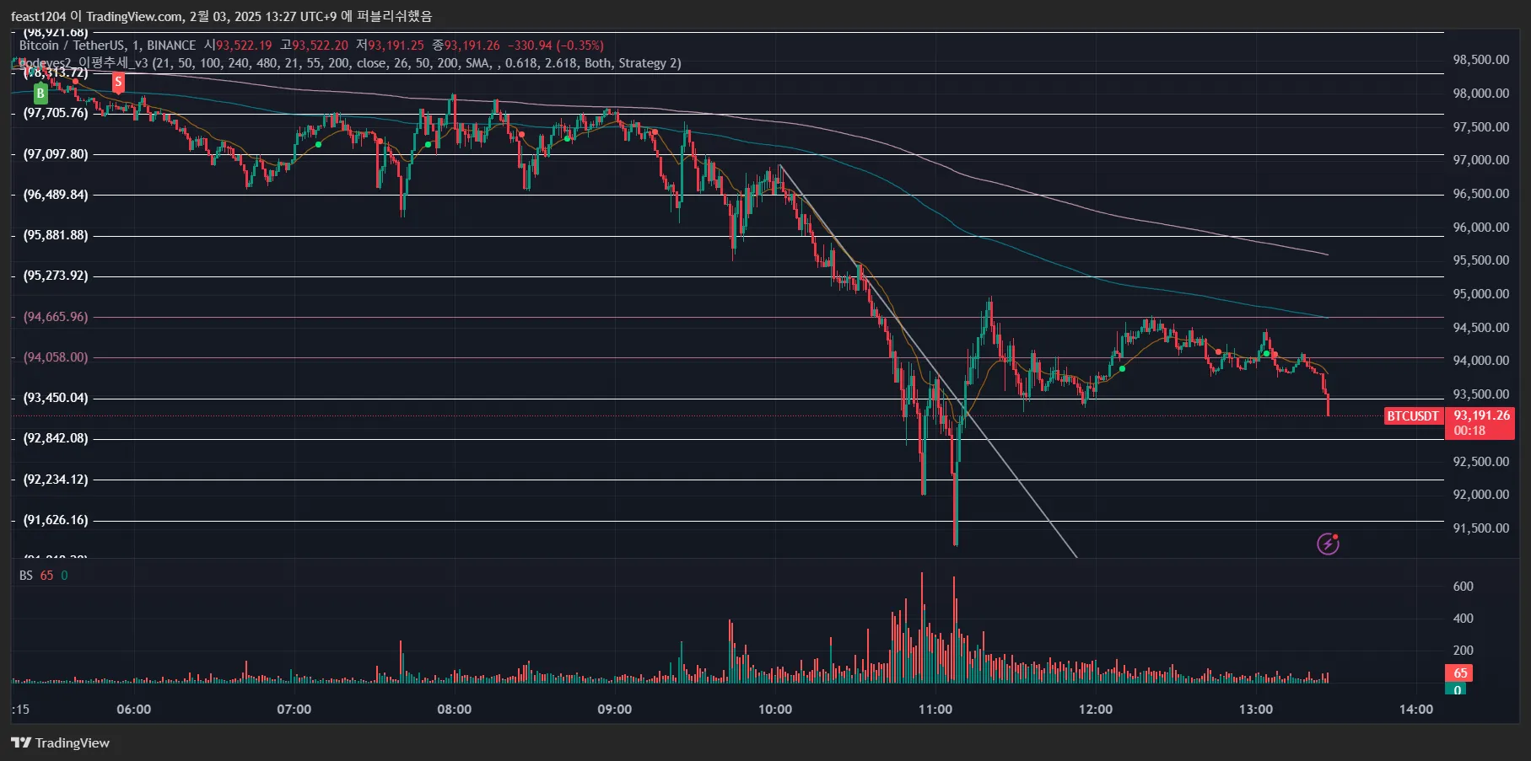
Task: Click 92,500.00 on the price axis
Action: point(1480,462)
